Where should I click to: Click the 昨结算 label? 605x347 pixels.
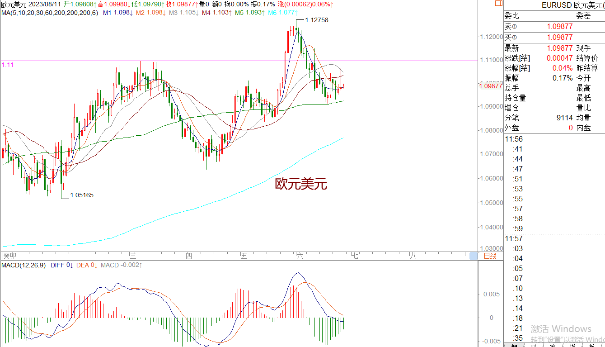click(x=587, y=68)
